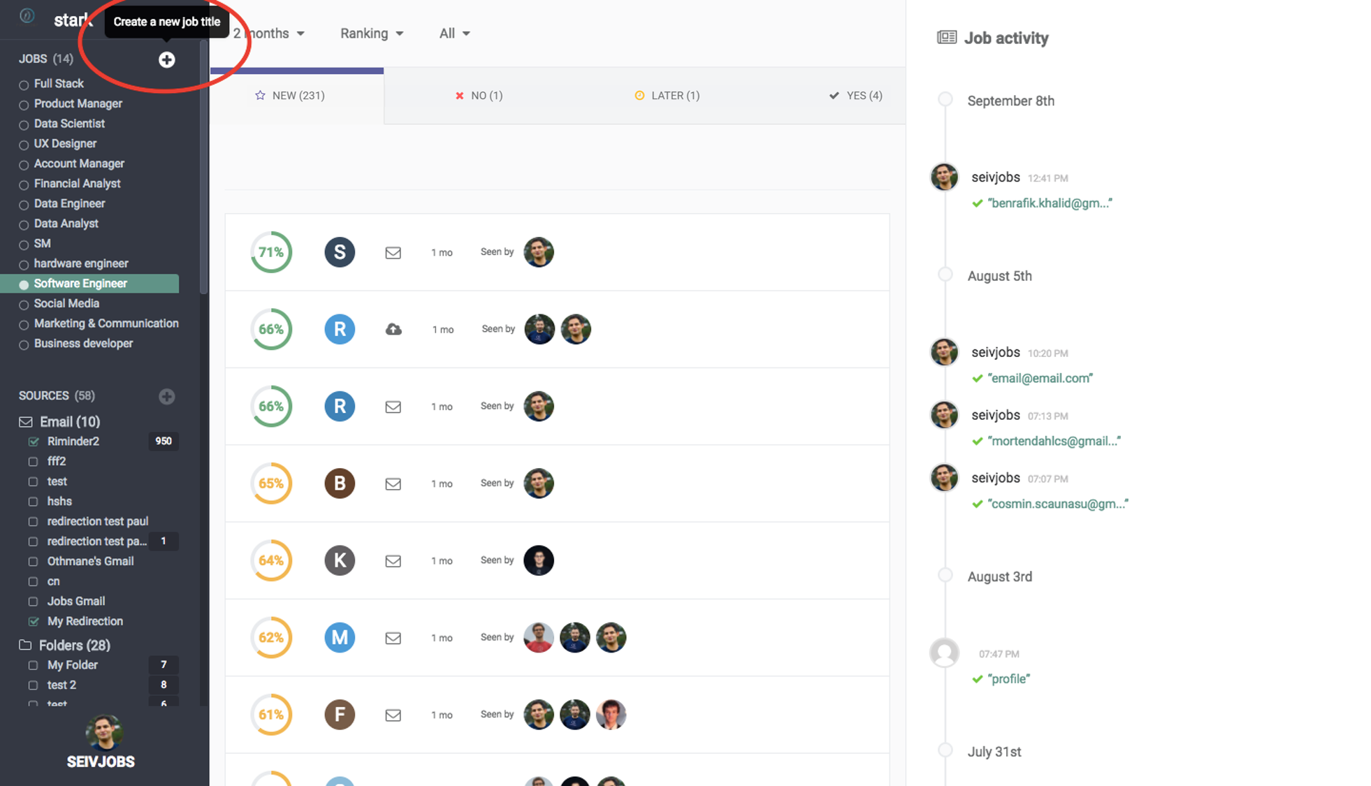Click the plus icon next to Sources
Image resolution: width=1371 pixels, height=786 pixels.
pos(166,396)
